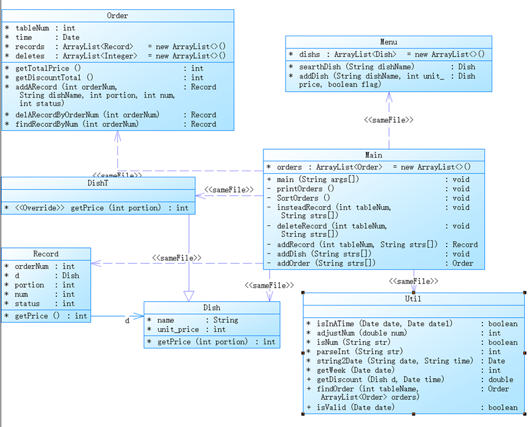Click the tableNum : int attribute
The width and height of the screenshot is (531, 427).
coord(40,28)
